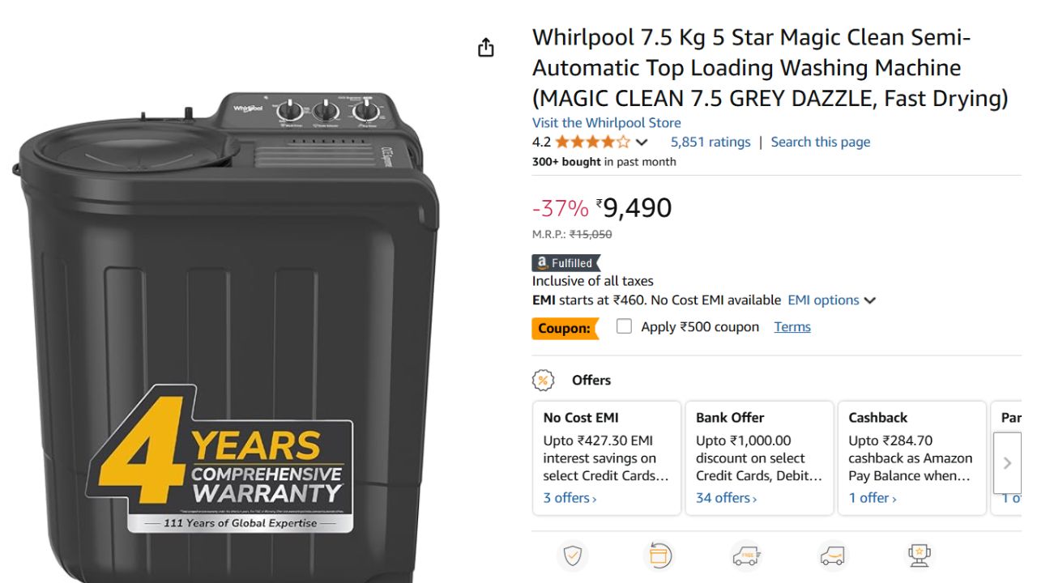Click the share icon near the product title
Image resolution: width=1037 pixels, height=583 pixels.
[x=485, y=47]
